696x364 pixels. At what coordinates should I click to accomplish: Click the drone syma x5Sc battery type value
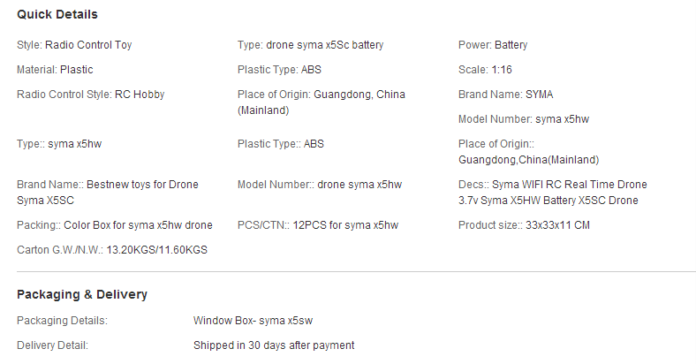click(x=324, y=45)
